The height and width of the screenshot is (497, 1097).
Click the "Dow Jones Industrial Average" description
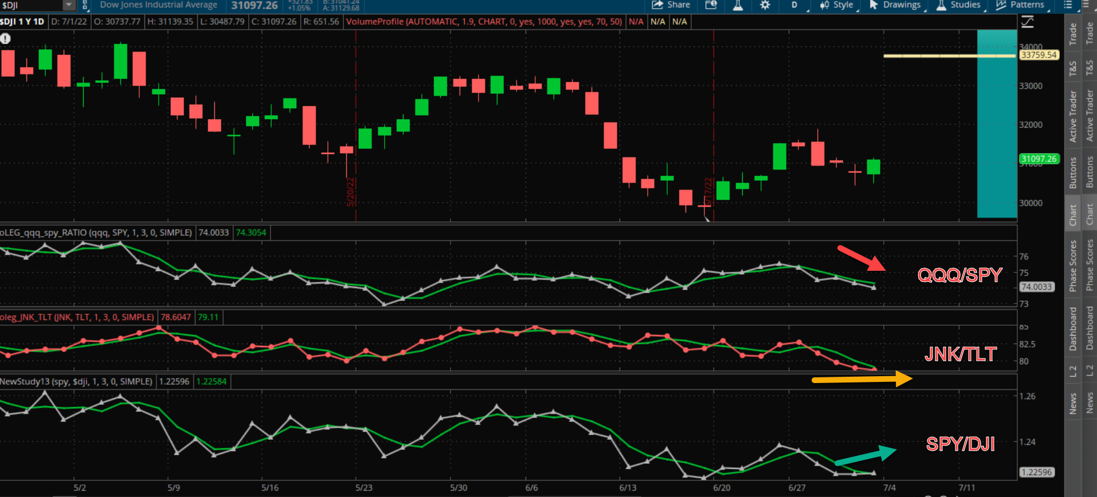point(159,5)
